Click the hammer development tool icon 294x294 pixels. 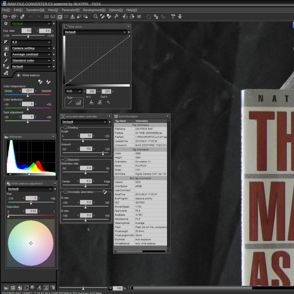point(173,17)
